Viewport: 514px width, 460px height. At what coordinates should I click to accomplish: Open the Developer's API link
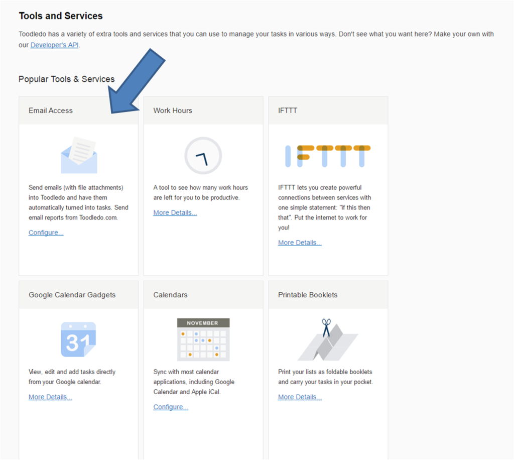[54, 45]
